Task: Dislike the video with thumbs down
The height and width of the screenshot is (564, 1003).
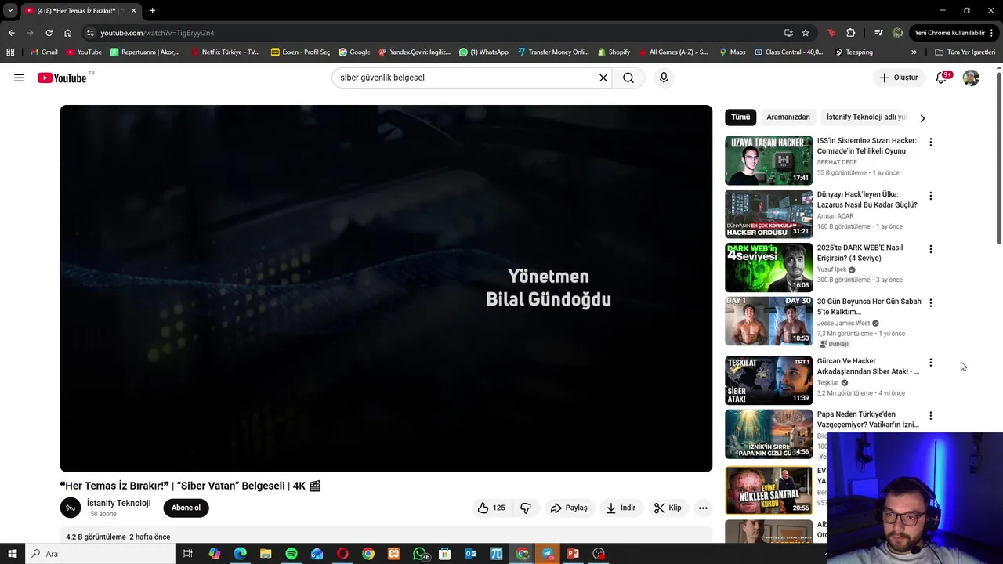Action: 526,508
